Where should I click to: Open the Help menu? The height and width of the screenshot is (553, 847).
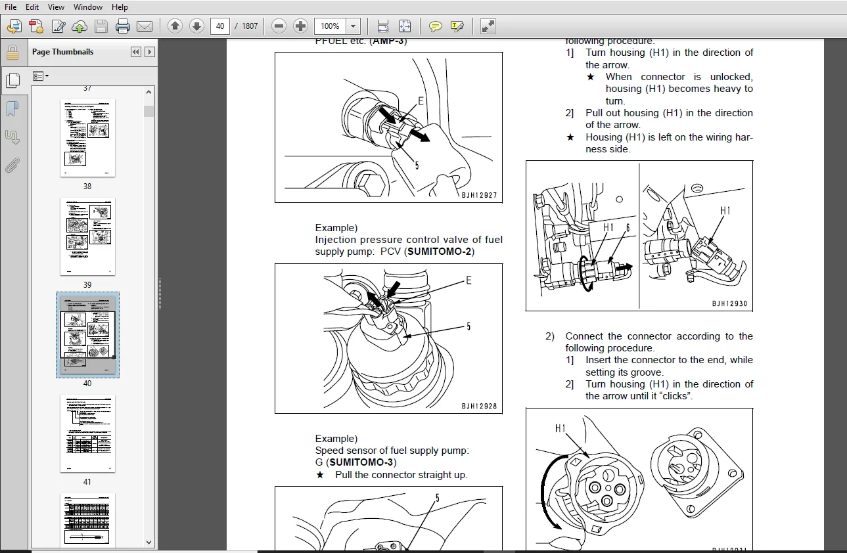pos(120,7)
